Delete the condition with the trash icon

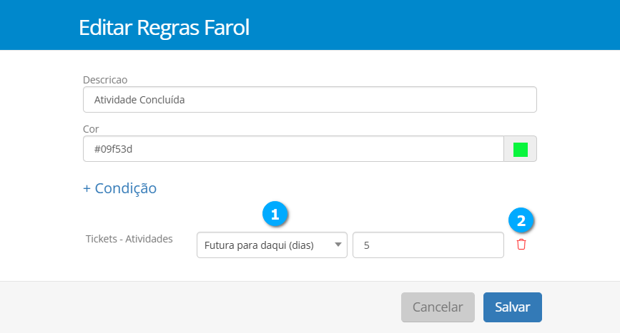[521, 245]
